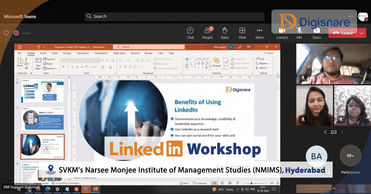Toggle the Camera in Teams
Screen dimensions: 371x194
(x=282, y=33)
